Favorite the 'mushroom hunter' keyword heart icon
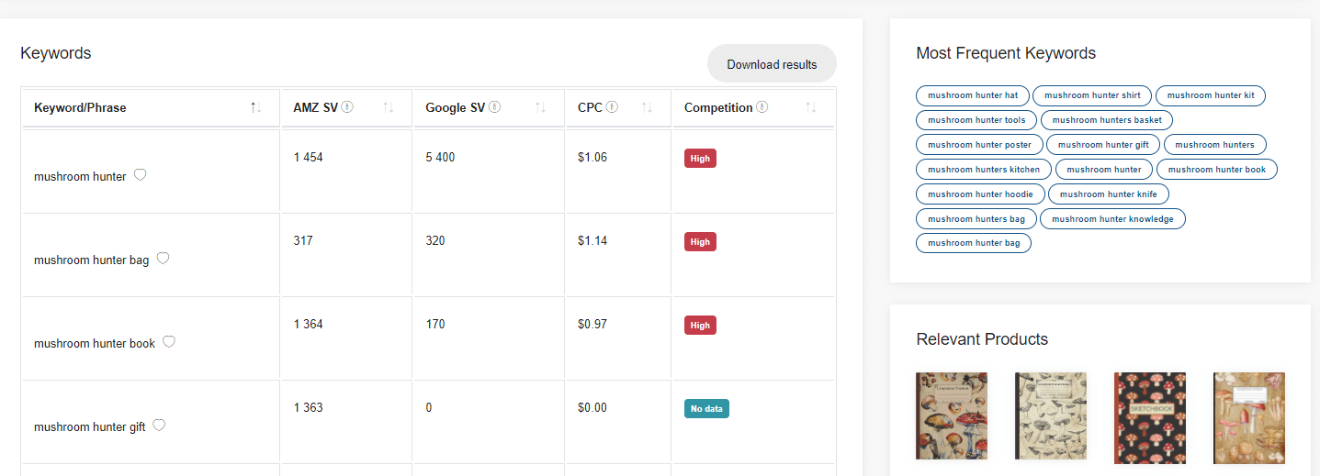 pyautogui.click(x=141, y=175)
